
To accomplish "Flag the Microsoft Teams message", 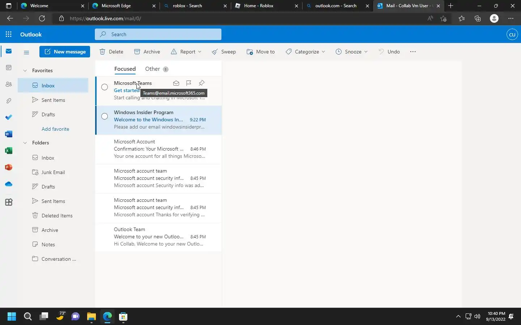I will [x=189, y=83].
